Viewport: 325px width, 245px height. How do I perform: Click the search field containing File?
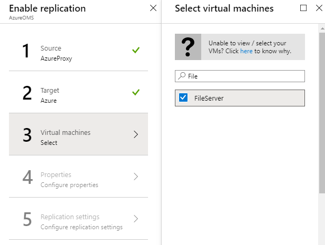240,76
